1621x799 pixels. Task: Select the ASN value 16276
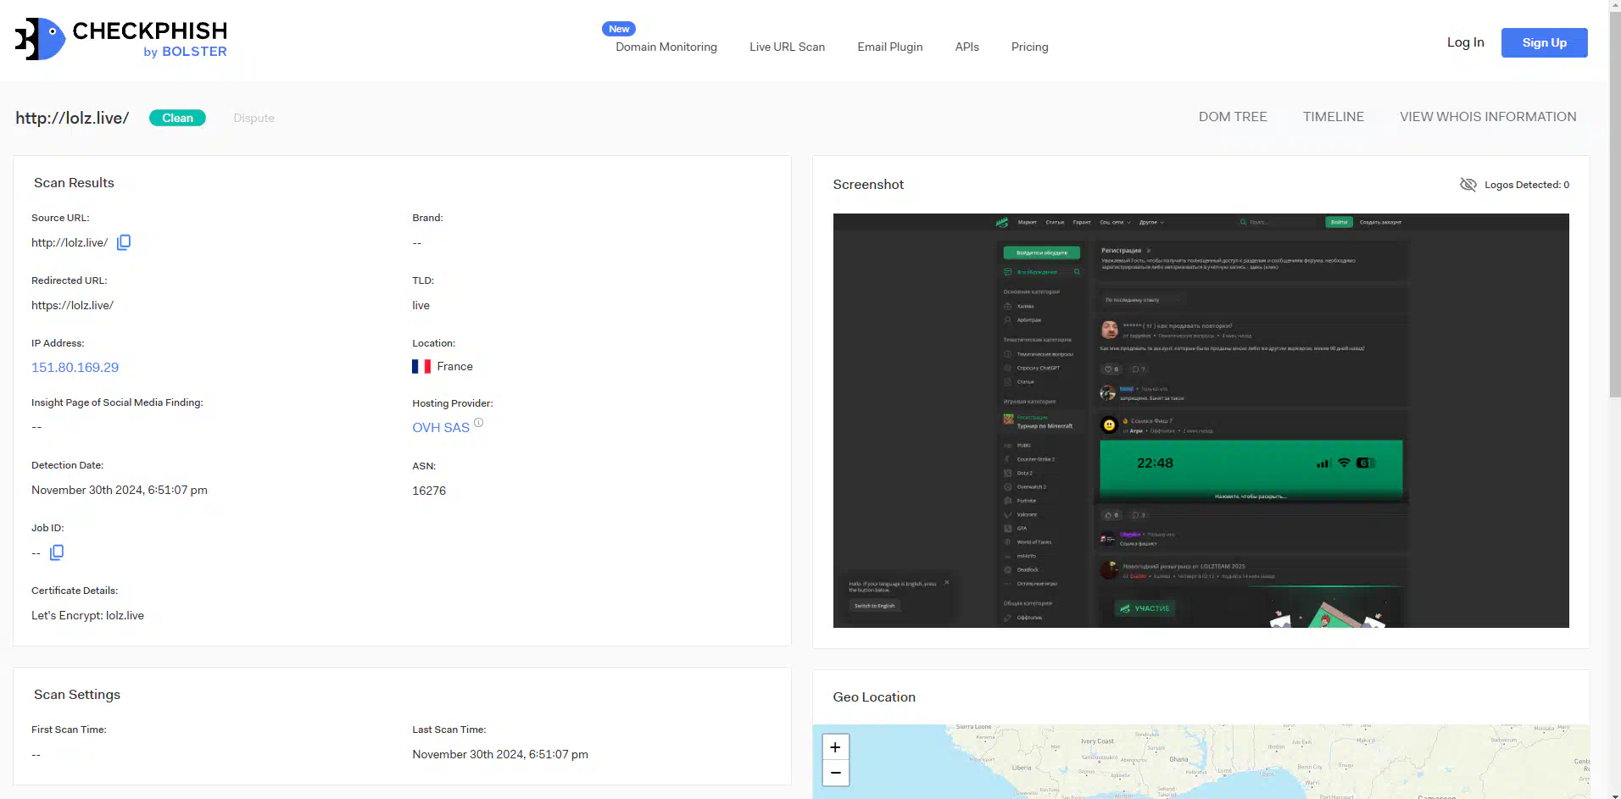click(x=428, y=491)
